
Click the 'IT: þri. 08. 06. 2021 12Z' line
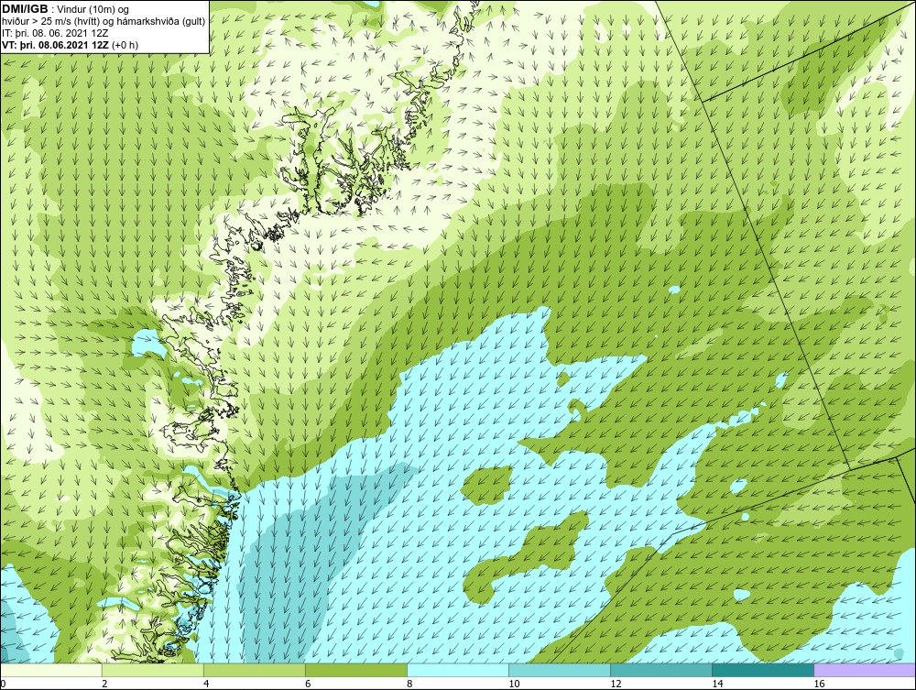pos(55,33)
